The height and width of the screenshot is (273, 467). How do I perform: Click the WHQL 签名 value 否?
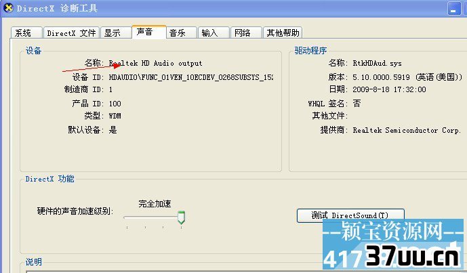click(357, 103)
